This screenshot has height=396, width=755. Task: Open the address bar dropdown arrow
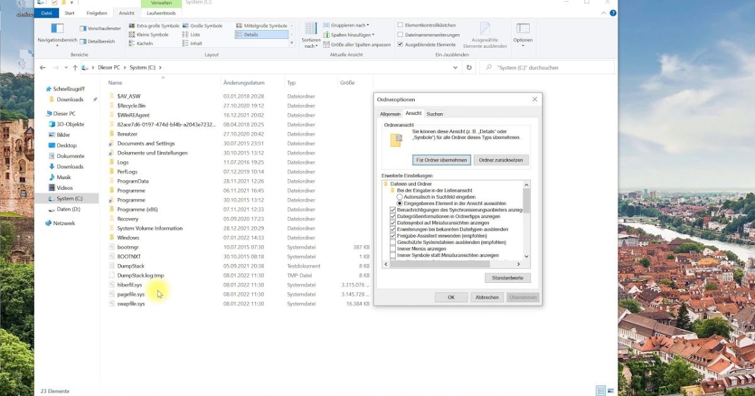click(455, 67)
